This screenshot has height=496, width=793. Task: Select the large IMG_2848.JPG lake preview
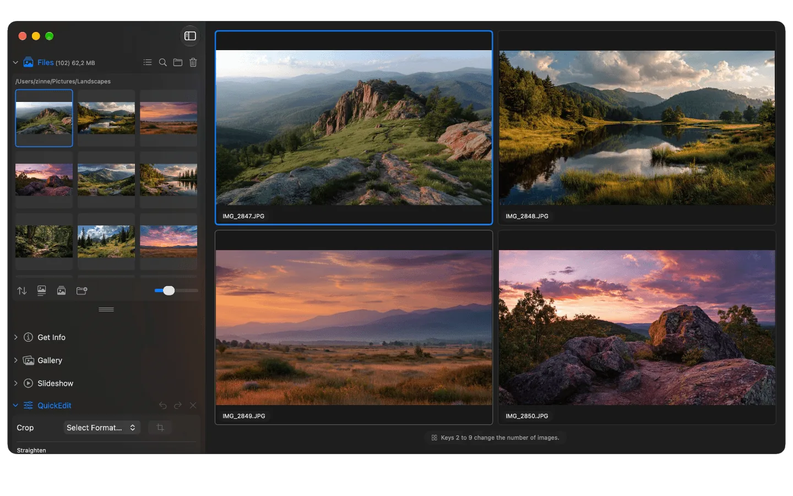pos(637,128)
